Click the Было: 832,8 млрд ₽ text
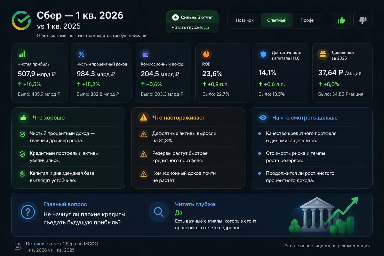 coord(98,94)
